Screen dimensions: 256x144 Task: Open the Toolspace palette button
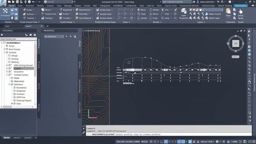point(5,13)
